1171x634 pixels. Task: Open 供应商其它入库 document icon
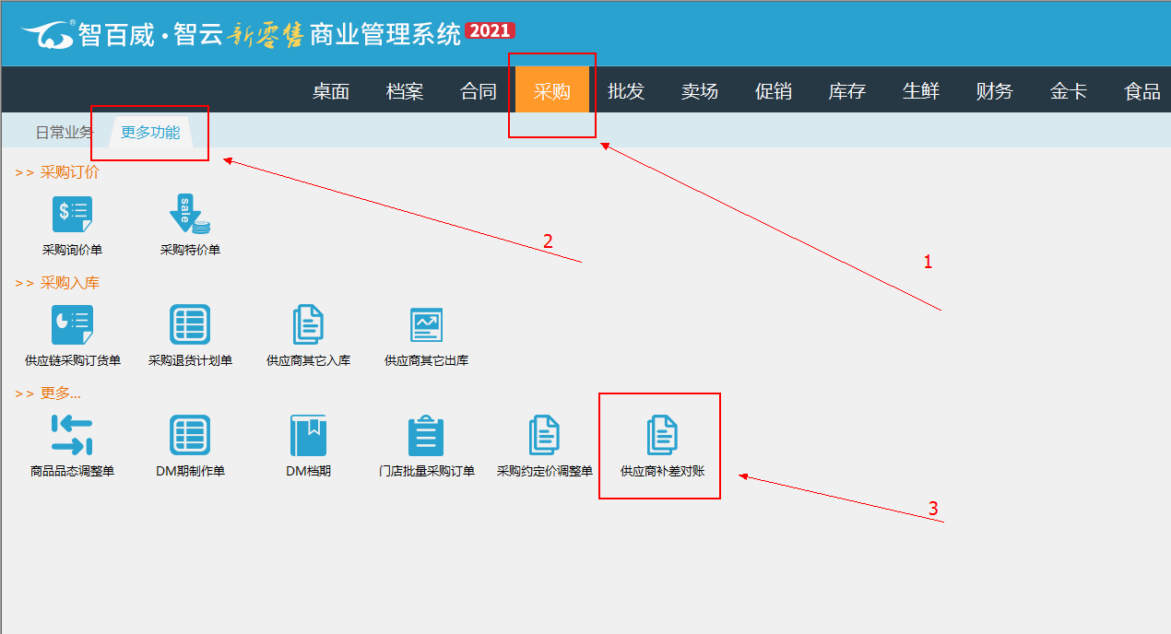pyautogui.click(x=308, y=325)
